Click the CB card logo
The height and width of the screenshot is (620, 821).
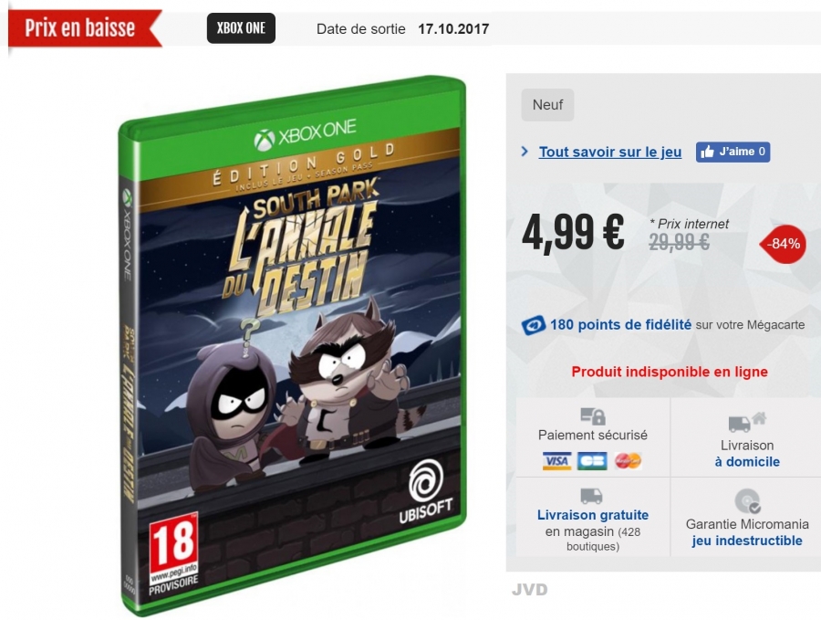[592, 461]
